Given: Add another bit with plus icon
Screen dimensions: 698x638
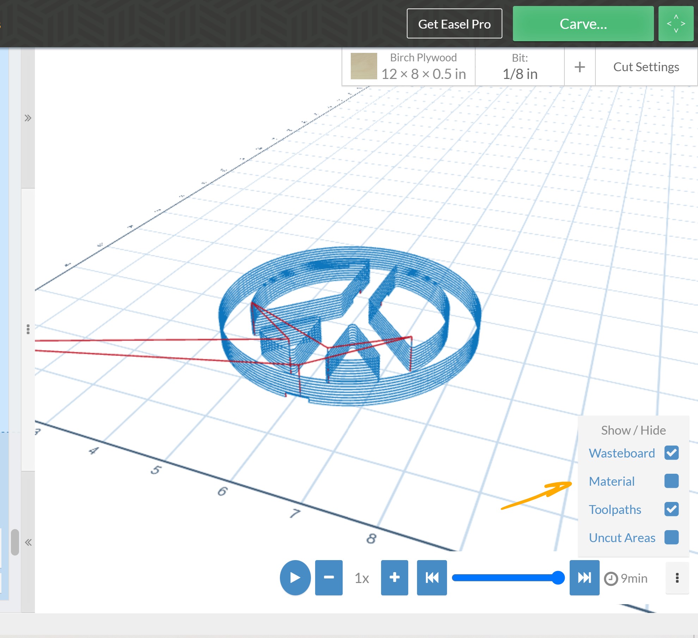Looking at the screenshot, I should click(580, 67).
